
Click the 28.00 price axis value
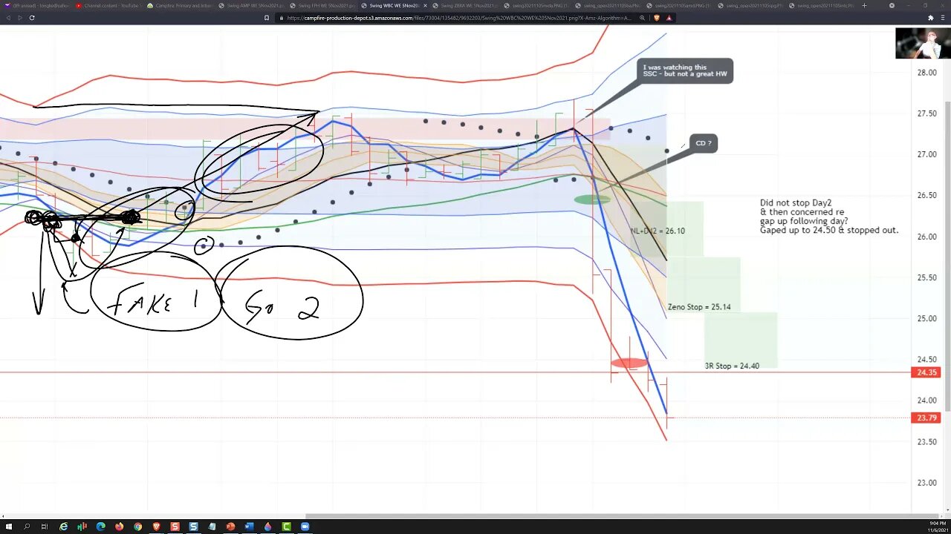pyautogui.click(x=926, y=73)
